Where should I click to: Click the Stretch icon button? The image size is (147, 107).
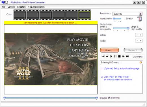140,19
